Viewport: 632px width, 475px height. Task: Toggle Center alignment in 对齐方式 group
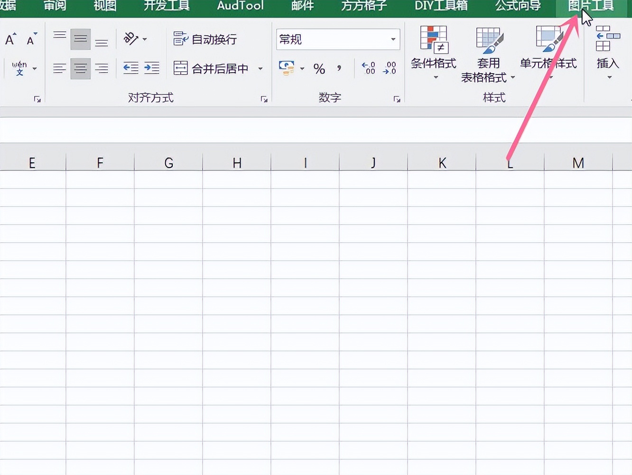80,68
